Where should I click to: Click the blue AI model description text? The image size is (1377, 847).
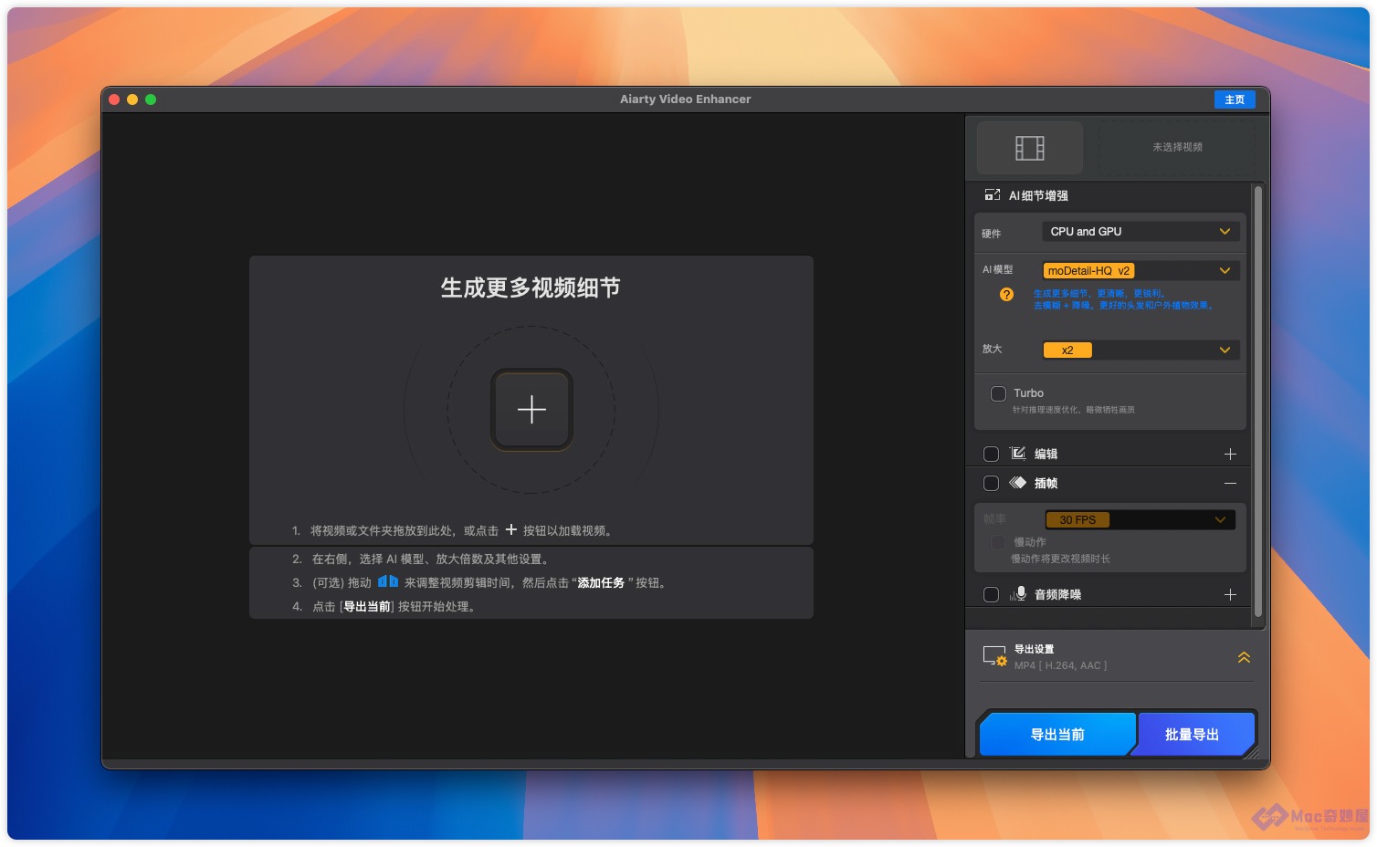point(1124,299)
